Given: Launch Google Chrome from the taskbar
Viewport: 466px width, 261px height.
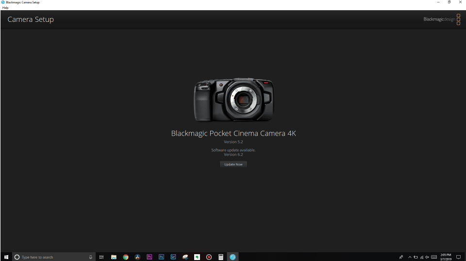Looking at the screenshot, I should (125, 257).
